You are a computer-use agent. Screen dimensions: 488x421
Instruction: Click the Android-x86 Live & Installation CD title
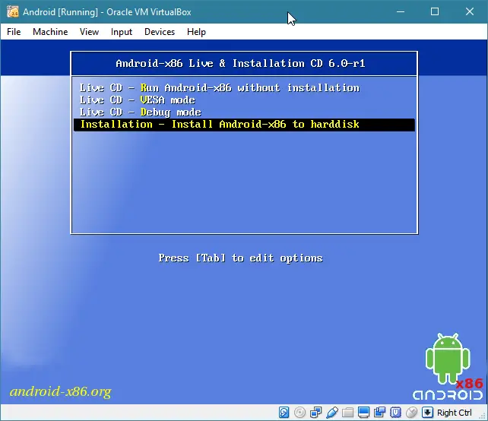[x=240, y=64]
